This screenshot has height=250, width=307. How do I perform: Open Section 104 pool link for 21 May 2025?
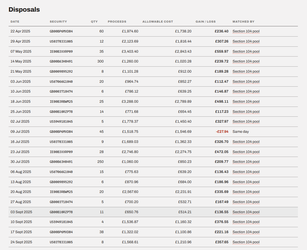[x=246, y=71]
